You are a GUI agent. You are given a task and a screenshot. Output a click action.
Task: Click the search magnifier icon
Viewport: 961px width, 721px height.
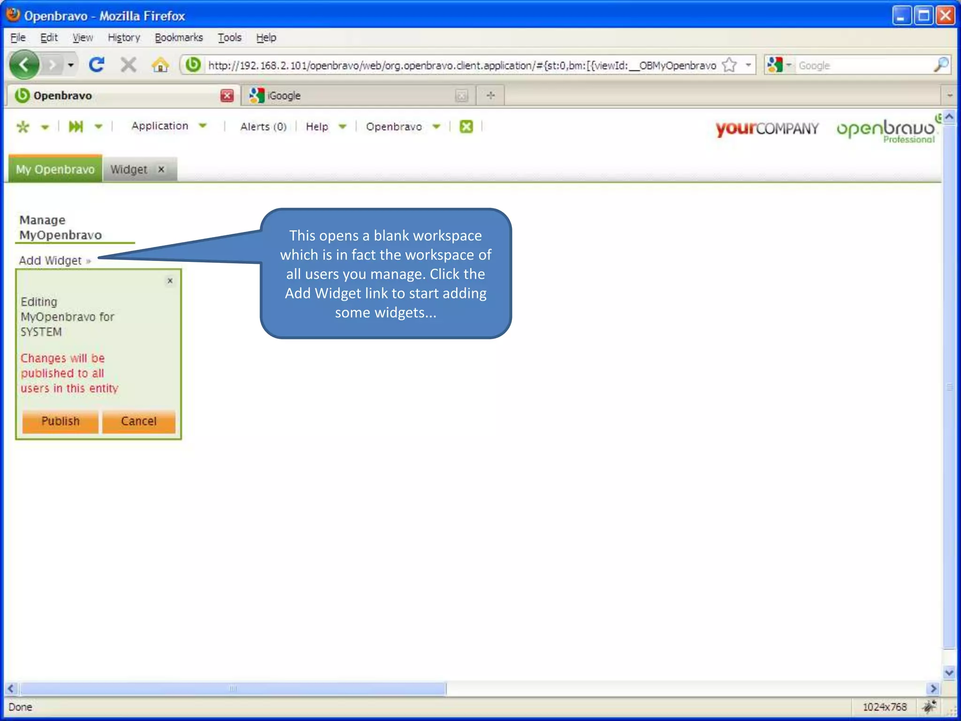coord(941,65)
